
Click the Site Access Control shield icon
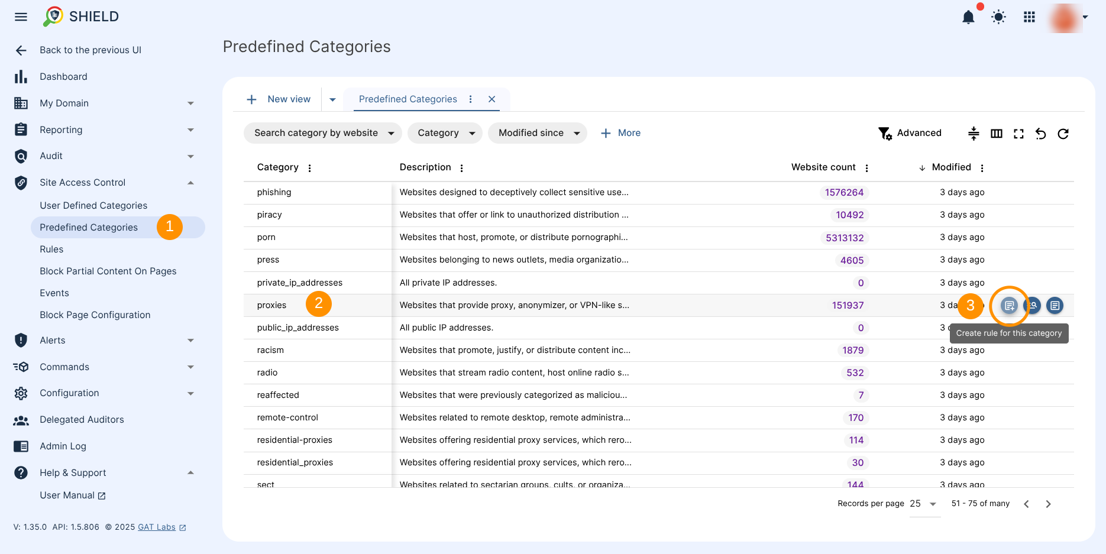pyautogui.click(x=21, y=183)
